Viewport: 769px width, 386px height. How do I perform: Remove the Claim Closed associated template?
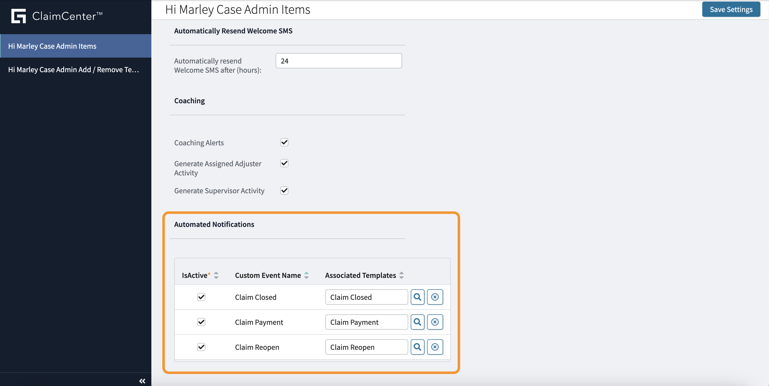click(x=435, y=297)
